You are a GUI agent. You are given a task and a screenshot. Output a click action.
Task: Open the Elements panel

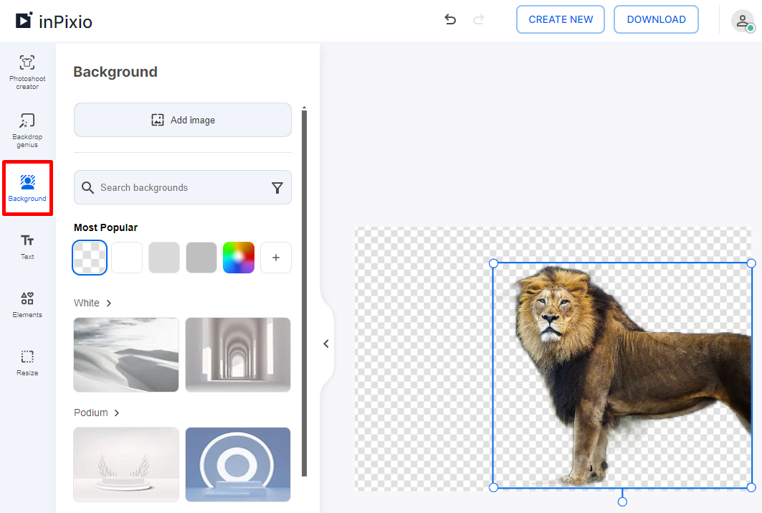tap(27, 304)
